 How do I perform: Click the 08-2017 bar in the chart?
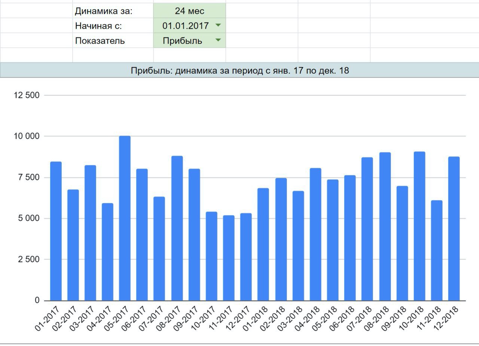tap(177, 228)
